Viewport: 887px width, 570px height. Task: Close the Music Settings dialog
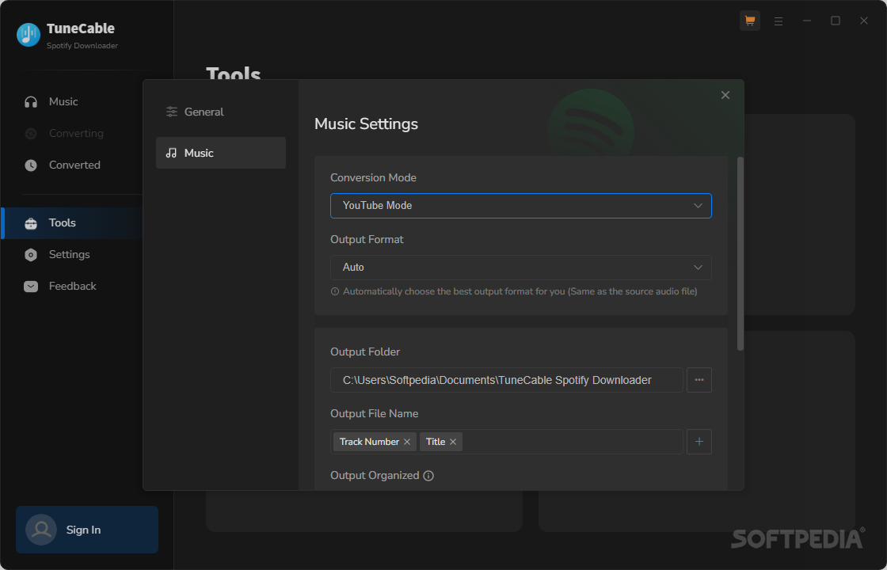pos(725,95)
